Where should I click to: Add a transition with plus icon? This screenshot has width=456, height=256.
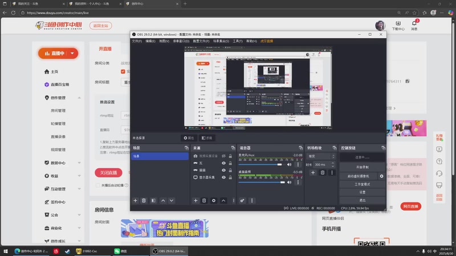tap(313, 173)
